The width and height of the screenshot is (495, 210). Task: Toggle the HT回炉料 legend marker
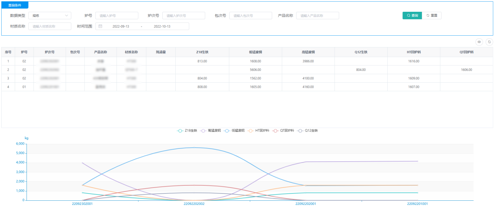[x=253, y=131]
